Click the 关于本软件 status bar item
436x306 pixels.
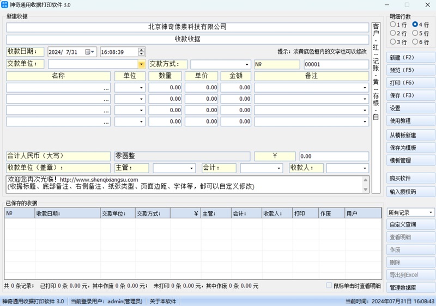click(163, 301)
